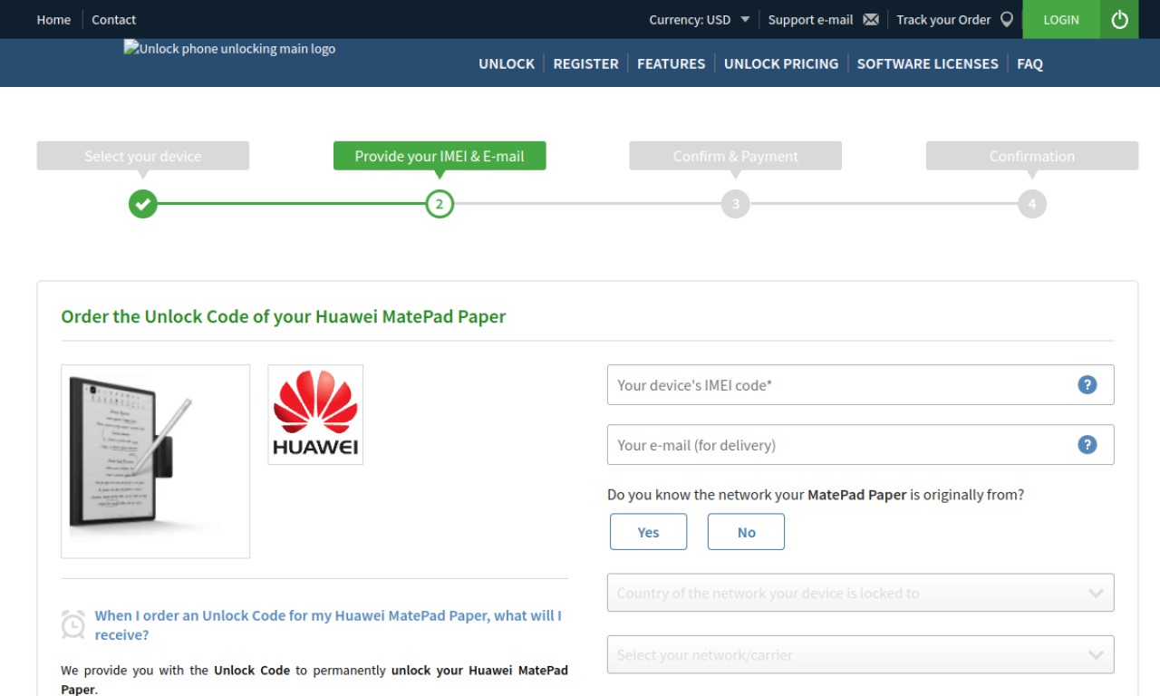Click the Track your Order location pin icon
The width and height of the screenshot is (1160, 696).
pyautogui.click(x=1006, y=19)
